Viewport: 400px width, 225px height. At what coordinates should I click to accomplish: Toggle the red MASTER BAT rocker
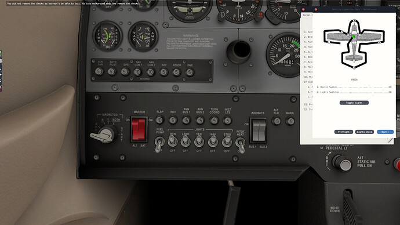coord(143,129)
